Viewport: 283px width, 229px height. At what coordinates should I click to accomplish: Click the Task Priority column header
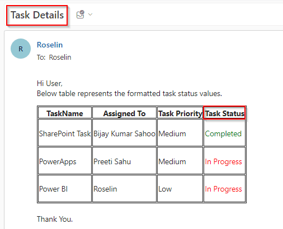(180, 113)
